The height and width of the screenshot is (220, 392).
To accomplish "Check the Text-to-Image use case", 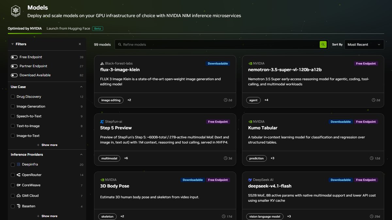I will point(13,126).
